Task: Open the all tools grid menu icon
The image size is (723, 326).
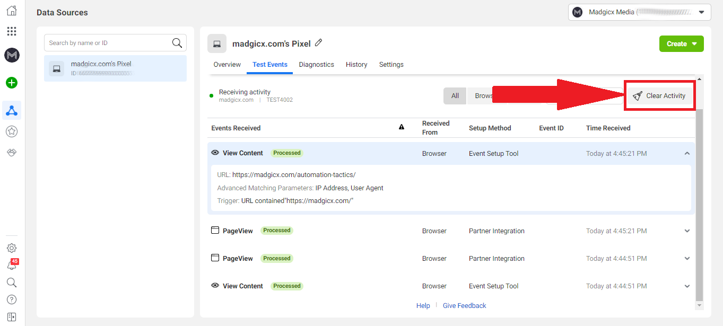Action: point(11,31)
